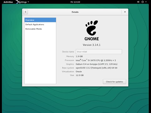Click the Version 3.14.1 text
The width and height of the screenshot is (151, 113).
(x=92, y=45)
